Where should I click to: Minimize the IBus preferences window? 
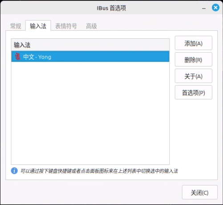[204, 8]
